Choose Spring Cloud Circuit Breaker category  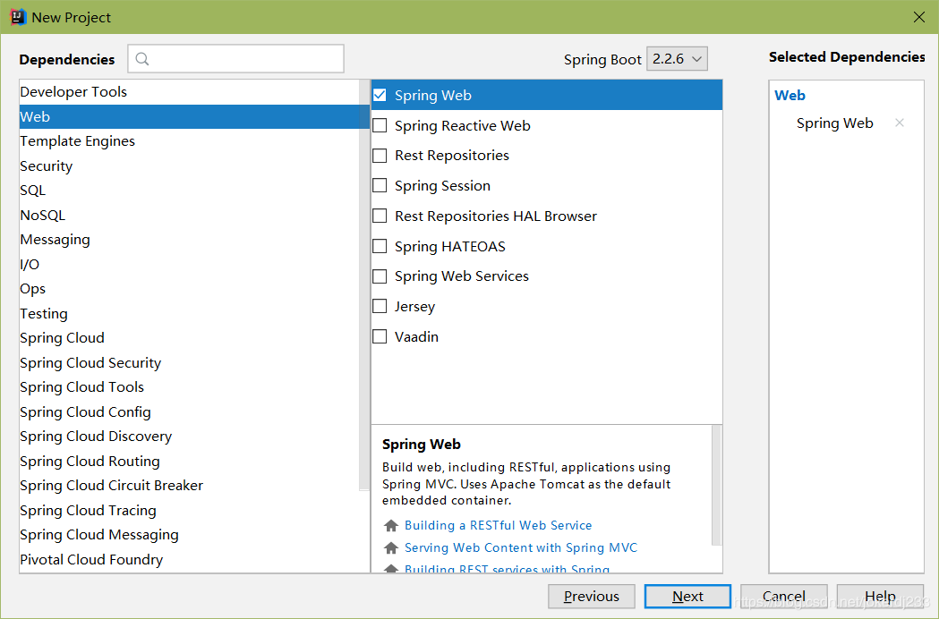pos(189,486)
